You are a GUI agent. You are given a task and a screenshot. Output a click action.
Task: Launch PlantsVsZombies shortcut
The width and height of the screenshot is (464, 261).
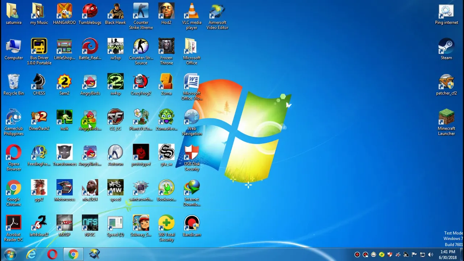141,120
